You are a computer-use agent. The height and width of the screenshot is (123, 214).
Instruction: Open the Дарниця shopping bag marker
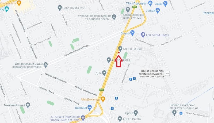(x=90, y=107)
